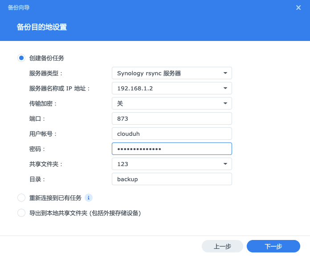Screen dimensions: 310x256
Task: Select 导出到本地共享文件夹 radio option
Action: [21, 213]
